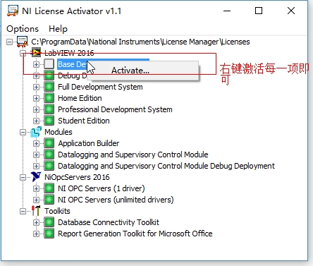313x266 pixels.
Task: Expand NI OPC Servers (unlimited drivers) node
Action: (x=36, y=200)
